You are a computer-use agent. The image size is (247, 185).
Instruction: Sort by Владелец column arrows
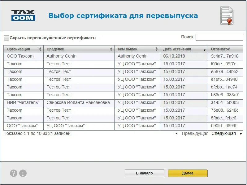(x=111, y=49)
